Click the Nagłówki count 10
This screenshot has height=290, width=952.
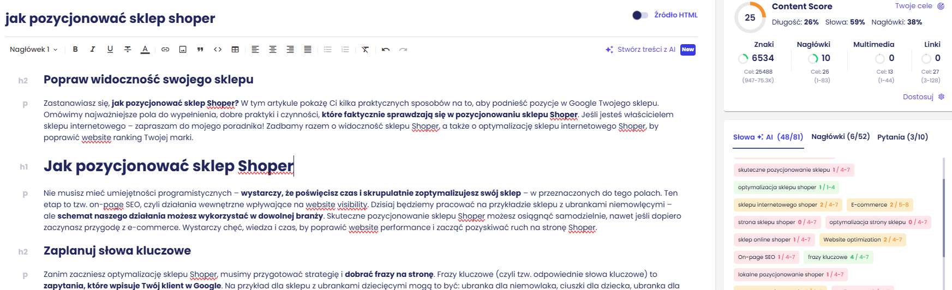click(825, 58)
